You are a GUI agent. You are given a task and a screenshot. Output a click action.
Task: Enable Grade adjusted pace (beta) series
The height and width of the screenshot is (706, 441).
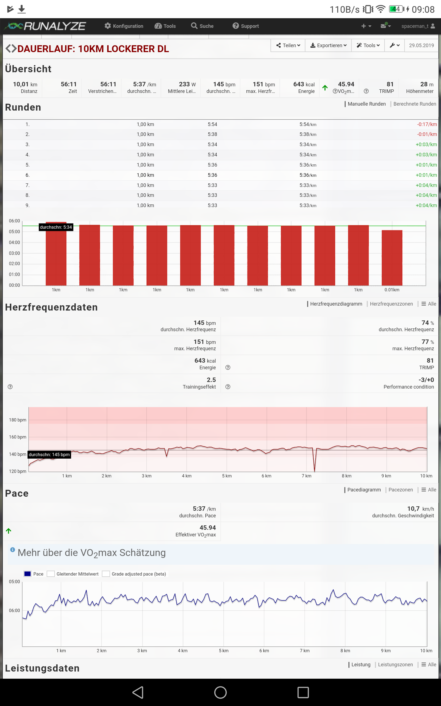tap(106, 574)
